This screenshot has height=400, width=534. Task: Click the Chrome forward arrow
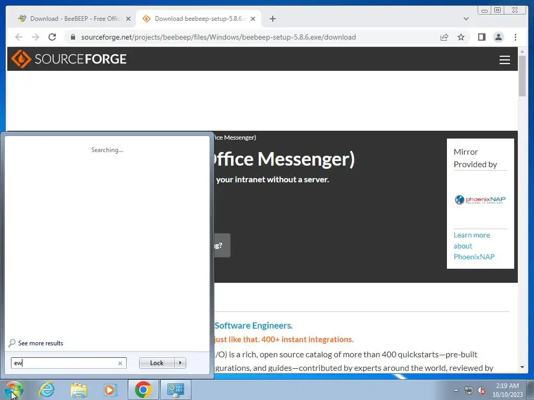coord(35,37)
